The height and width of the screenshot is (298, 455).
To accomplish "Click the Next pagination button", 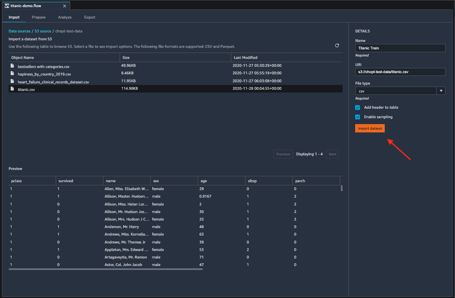I will click(x=332, y=154).
